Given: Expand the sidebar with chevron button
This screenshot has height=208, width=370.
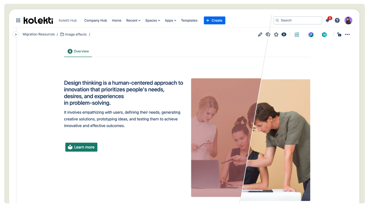Looking at the screenshot, I should click(16, 34).
